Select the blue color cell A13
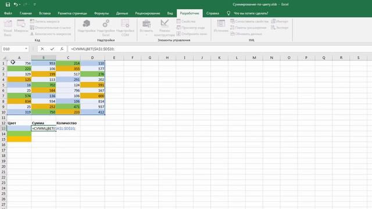This screenshot has height=209, width=372. point(19,128)
